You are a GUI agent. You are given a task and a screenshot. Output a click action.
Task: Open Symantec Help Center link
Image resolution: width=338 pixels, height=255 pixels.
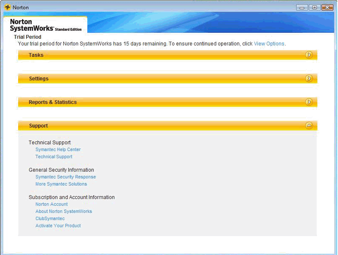[x=58, y=149]
